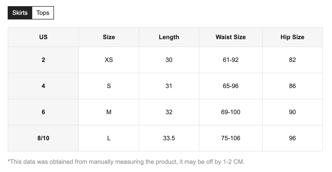Click the waist size 69-100 cell

point(230,112)
